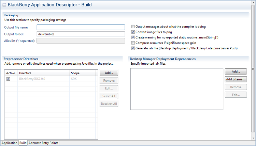Click Add button for preprocessor directives
This screenshot has height=146, width=256.
[109, 73]
